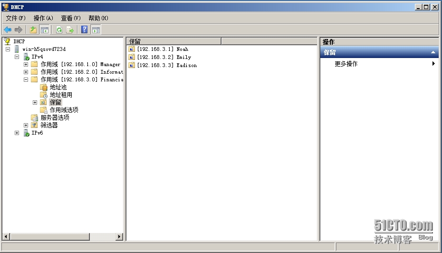Select reservation [192.168.3.1] Noah

[x=163, y=49]
